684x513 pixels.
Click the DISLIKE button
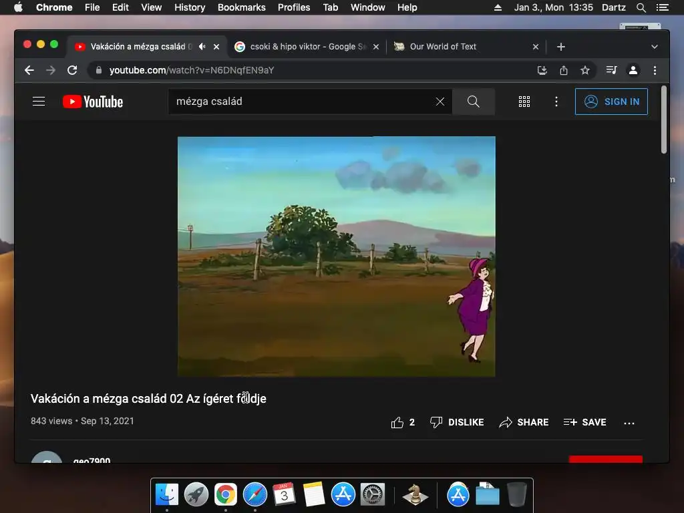(457, 422)
